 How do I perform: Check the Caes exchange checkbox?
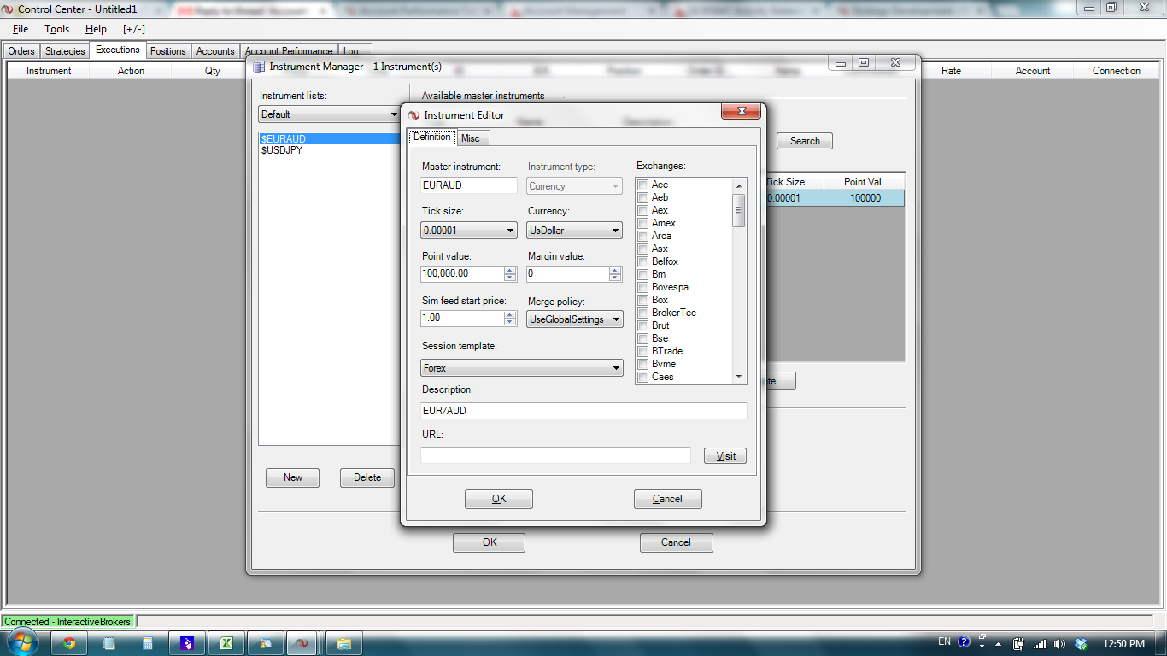642,377
